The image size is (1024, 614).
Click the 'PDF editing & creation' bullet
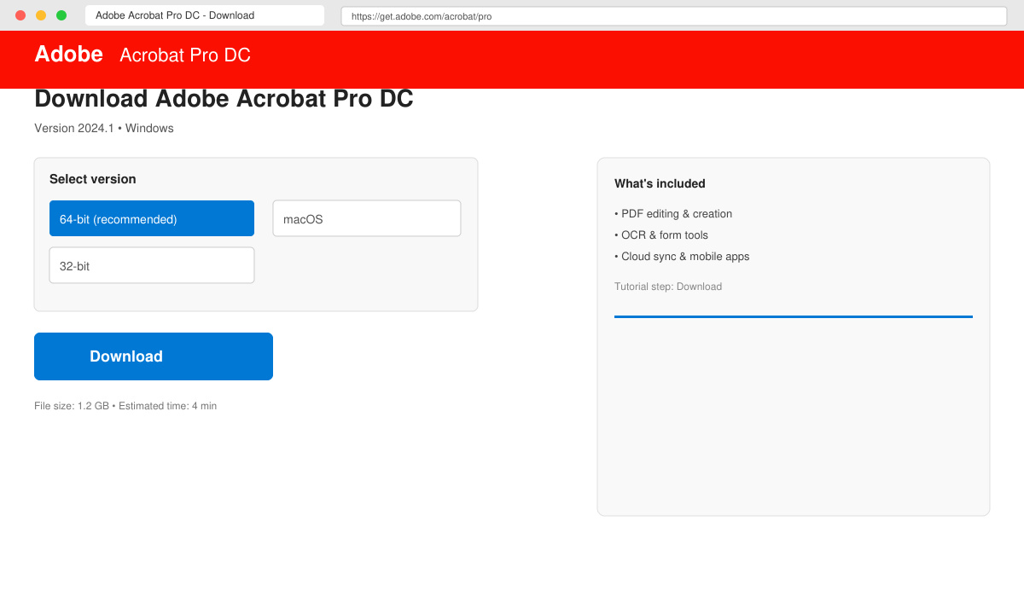click(673, 214)
